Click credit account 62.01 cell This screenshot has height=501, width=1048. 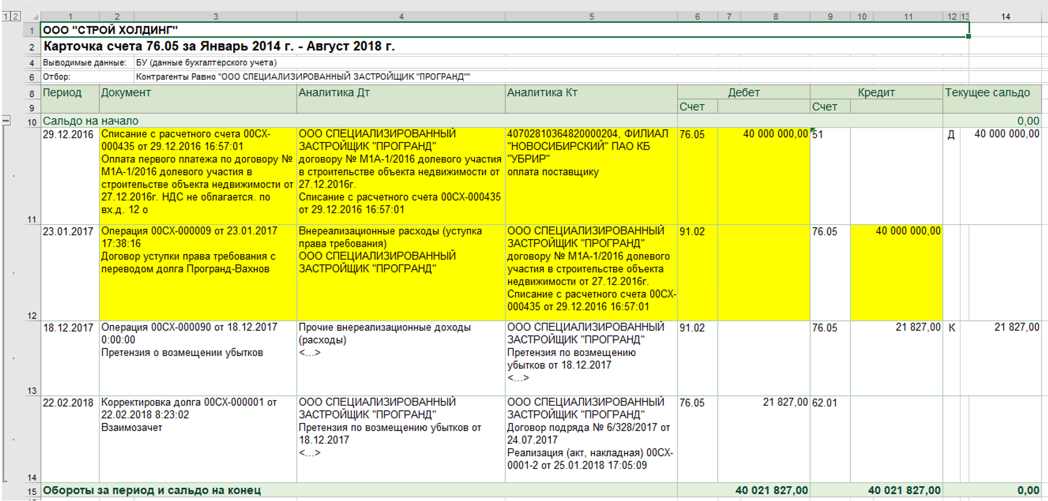[x=830, y=439]
